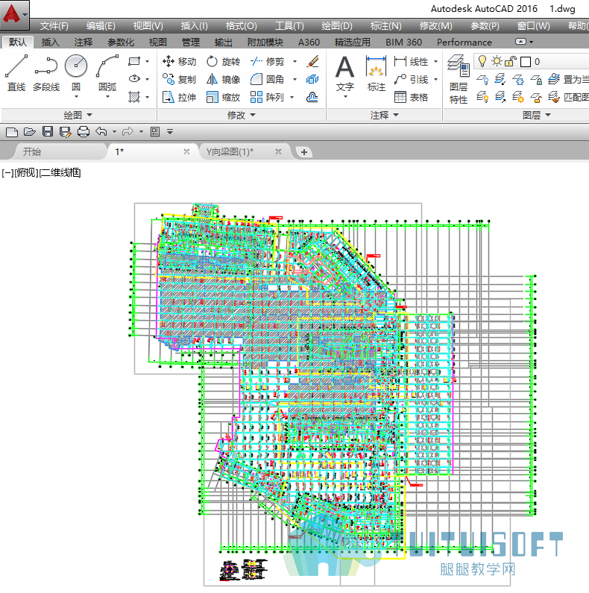Select the Arc (圆弧) tool
This screenshot has width=589, height=593.
tap(107, 73)
